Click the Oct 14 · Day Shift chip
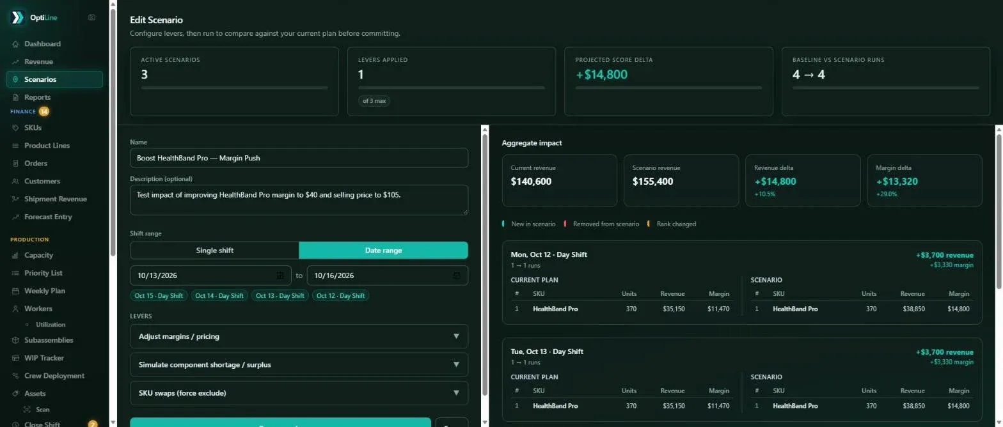This screenshot has width=1003, height=427. point(219,296)
